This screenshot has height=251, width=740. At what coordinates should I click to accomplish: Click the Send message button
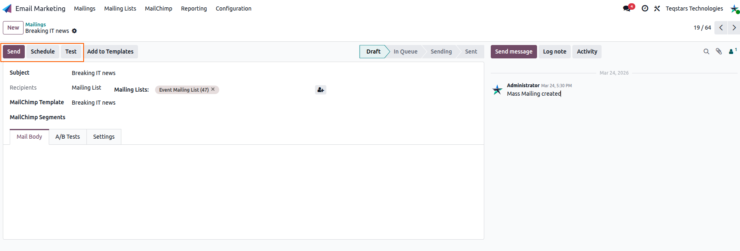(x=513, y=51)
